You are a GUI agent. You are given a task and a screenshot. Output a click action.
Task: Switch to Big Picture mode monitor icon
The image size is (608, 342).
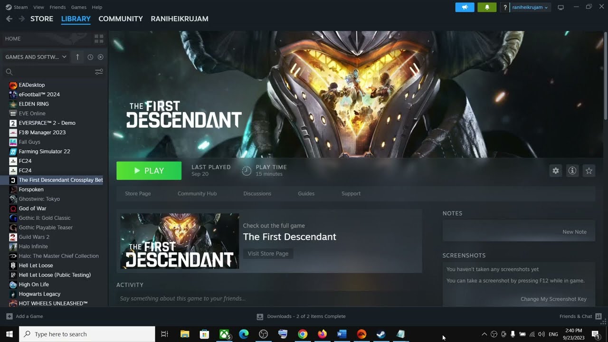[560, 7]
